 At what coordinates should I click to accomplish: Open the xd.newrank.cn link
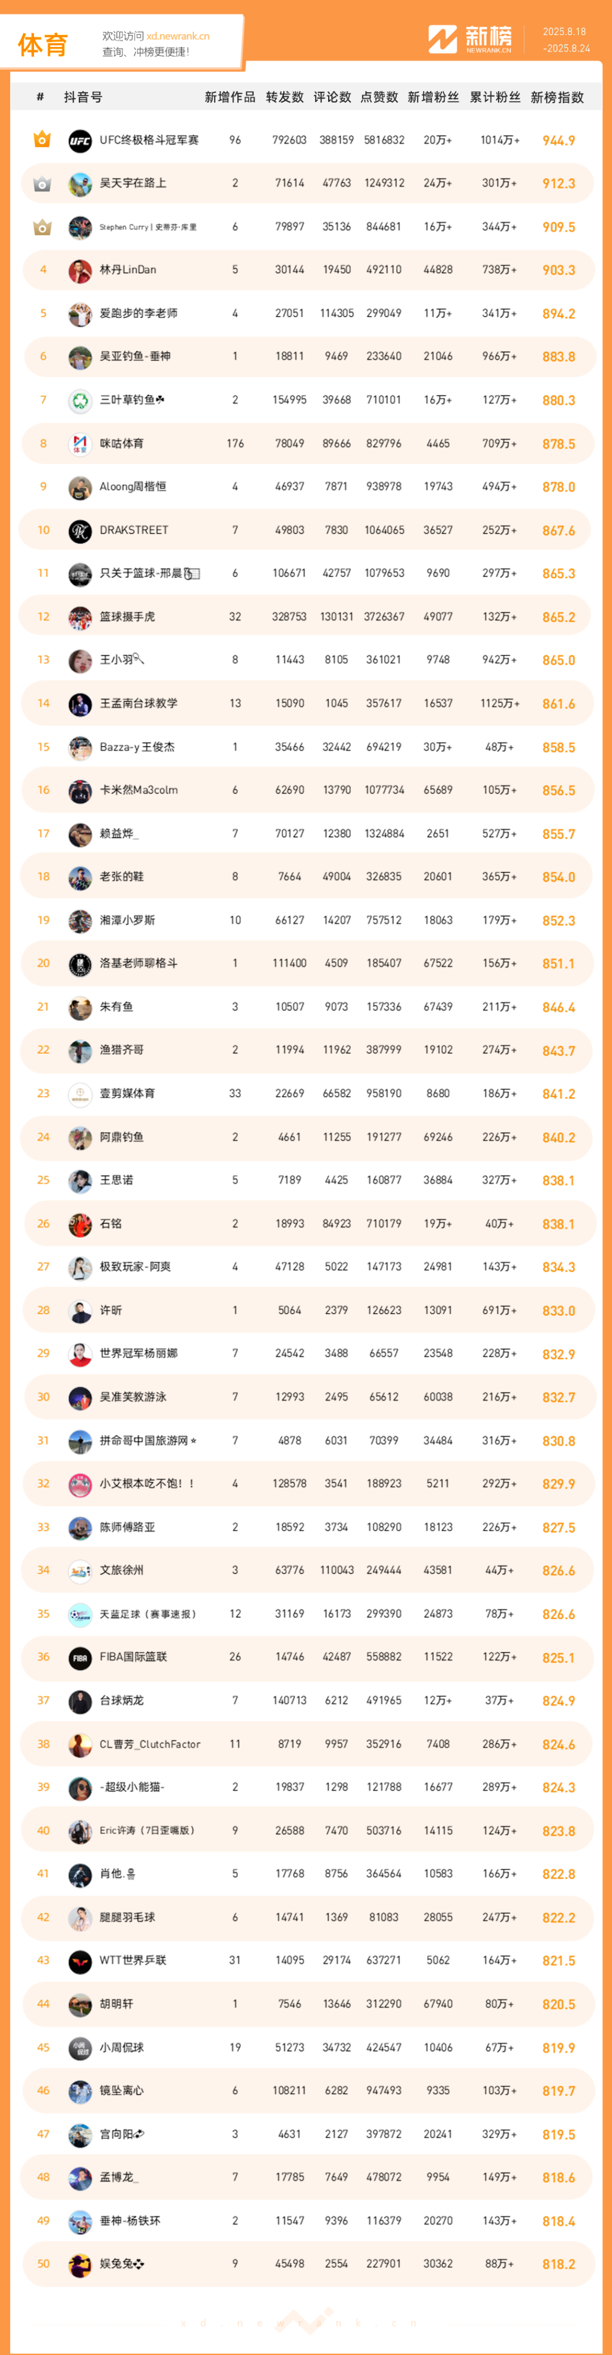tap(177, 37)
